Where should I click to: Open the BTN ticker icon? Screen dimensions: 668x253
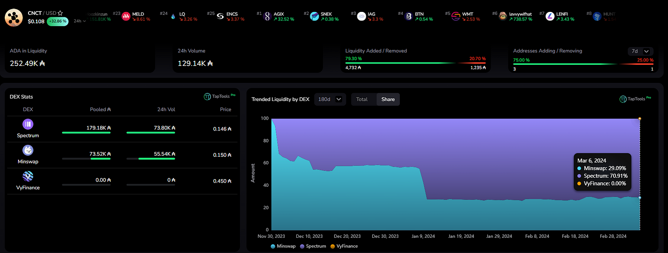coord(409,16)
